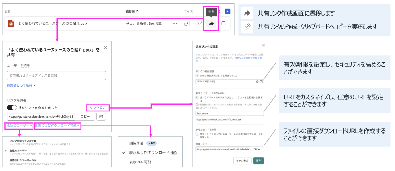Viewport: 395px width, 171px height.
Task: Toggle the shared link created switch
Action: point(12,108)
